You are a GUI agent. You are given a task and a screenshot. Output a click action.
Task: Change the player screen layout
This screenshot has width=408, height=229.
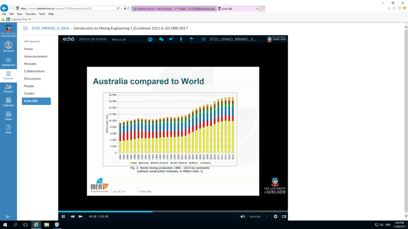click(x=284, y=216)
